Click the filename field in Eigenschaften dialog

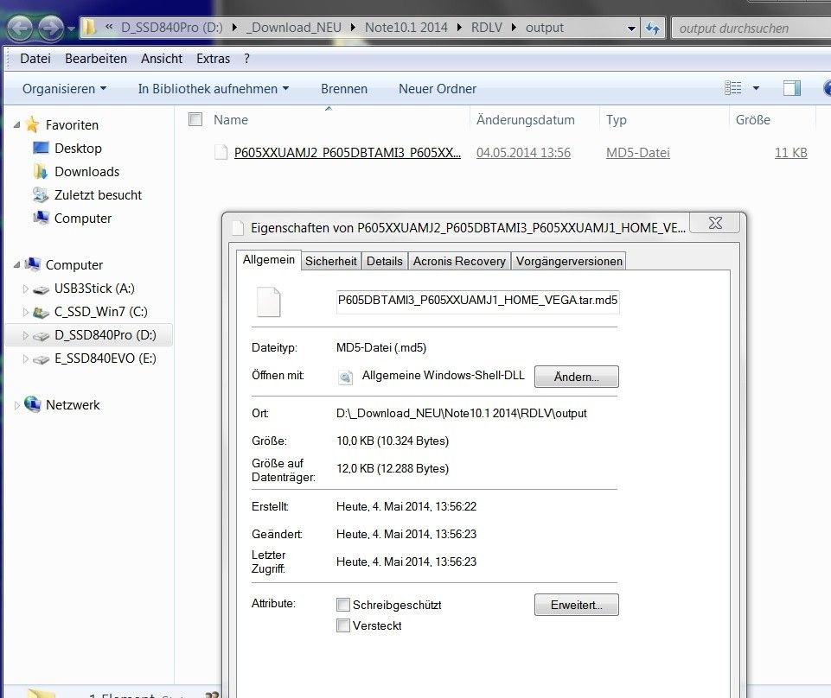(477, 301)
